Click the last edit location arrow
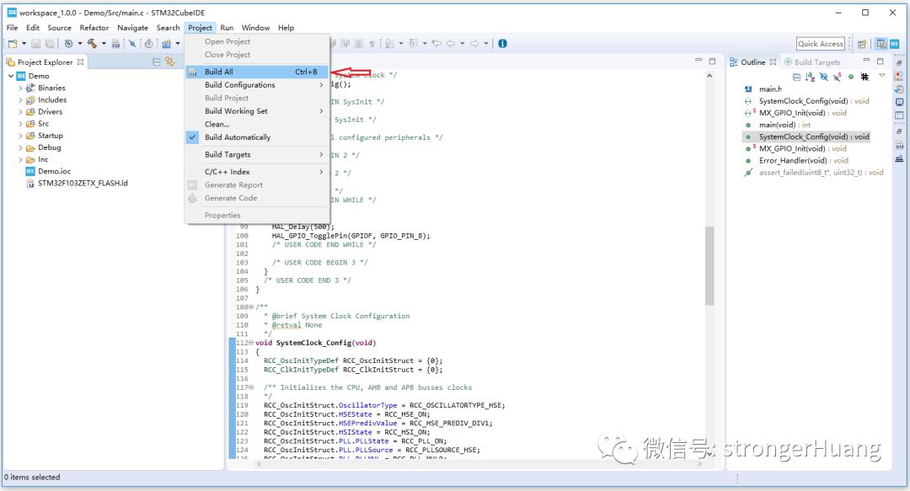910x491 pixels. (x=436, y=44)
